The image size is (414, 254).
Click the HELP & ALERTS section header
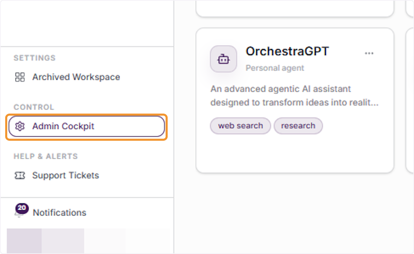(46, 156)
